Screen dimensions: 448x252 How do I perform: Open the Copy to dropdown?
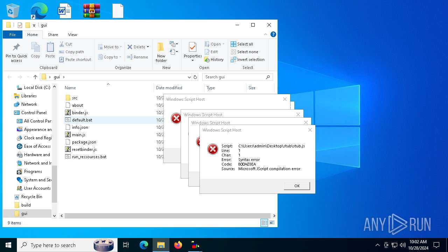[110, 57]
